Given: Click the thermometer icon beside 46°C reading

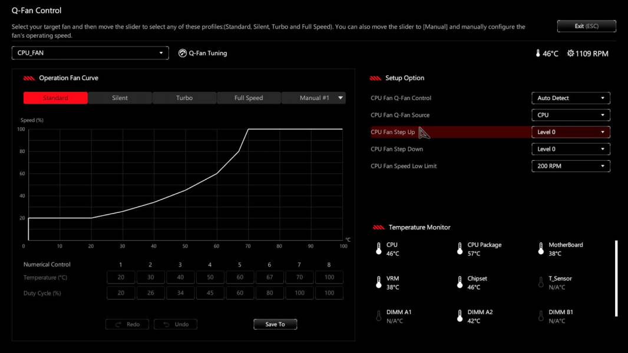Looking at the screenshot, I should (x=538, y=53).
